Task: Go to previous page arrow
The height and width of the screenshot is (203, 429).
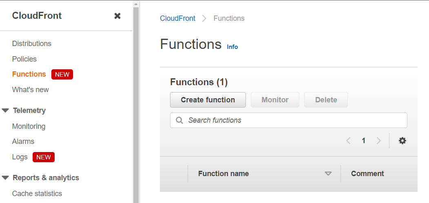Action: tap(348, 141)
